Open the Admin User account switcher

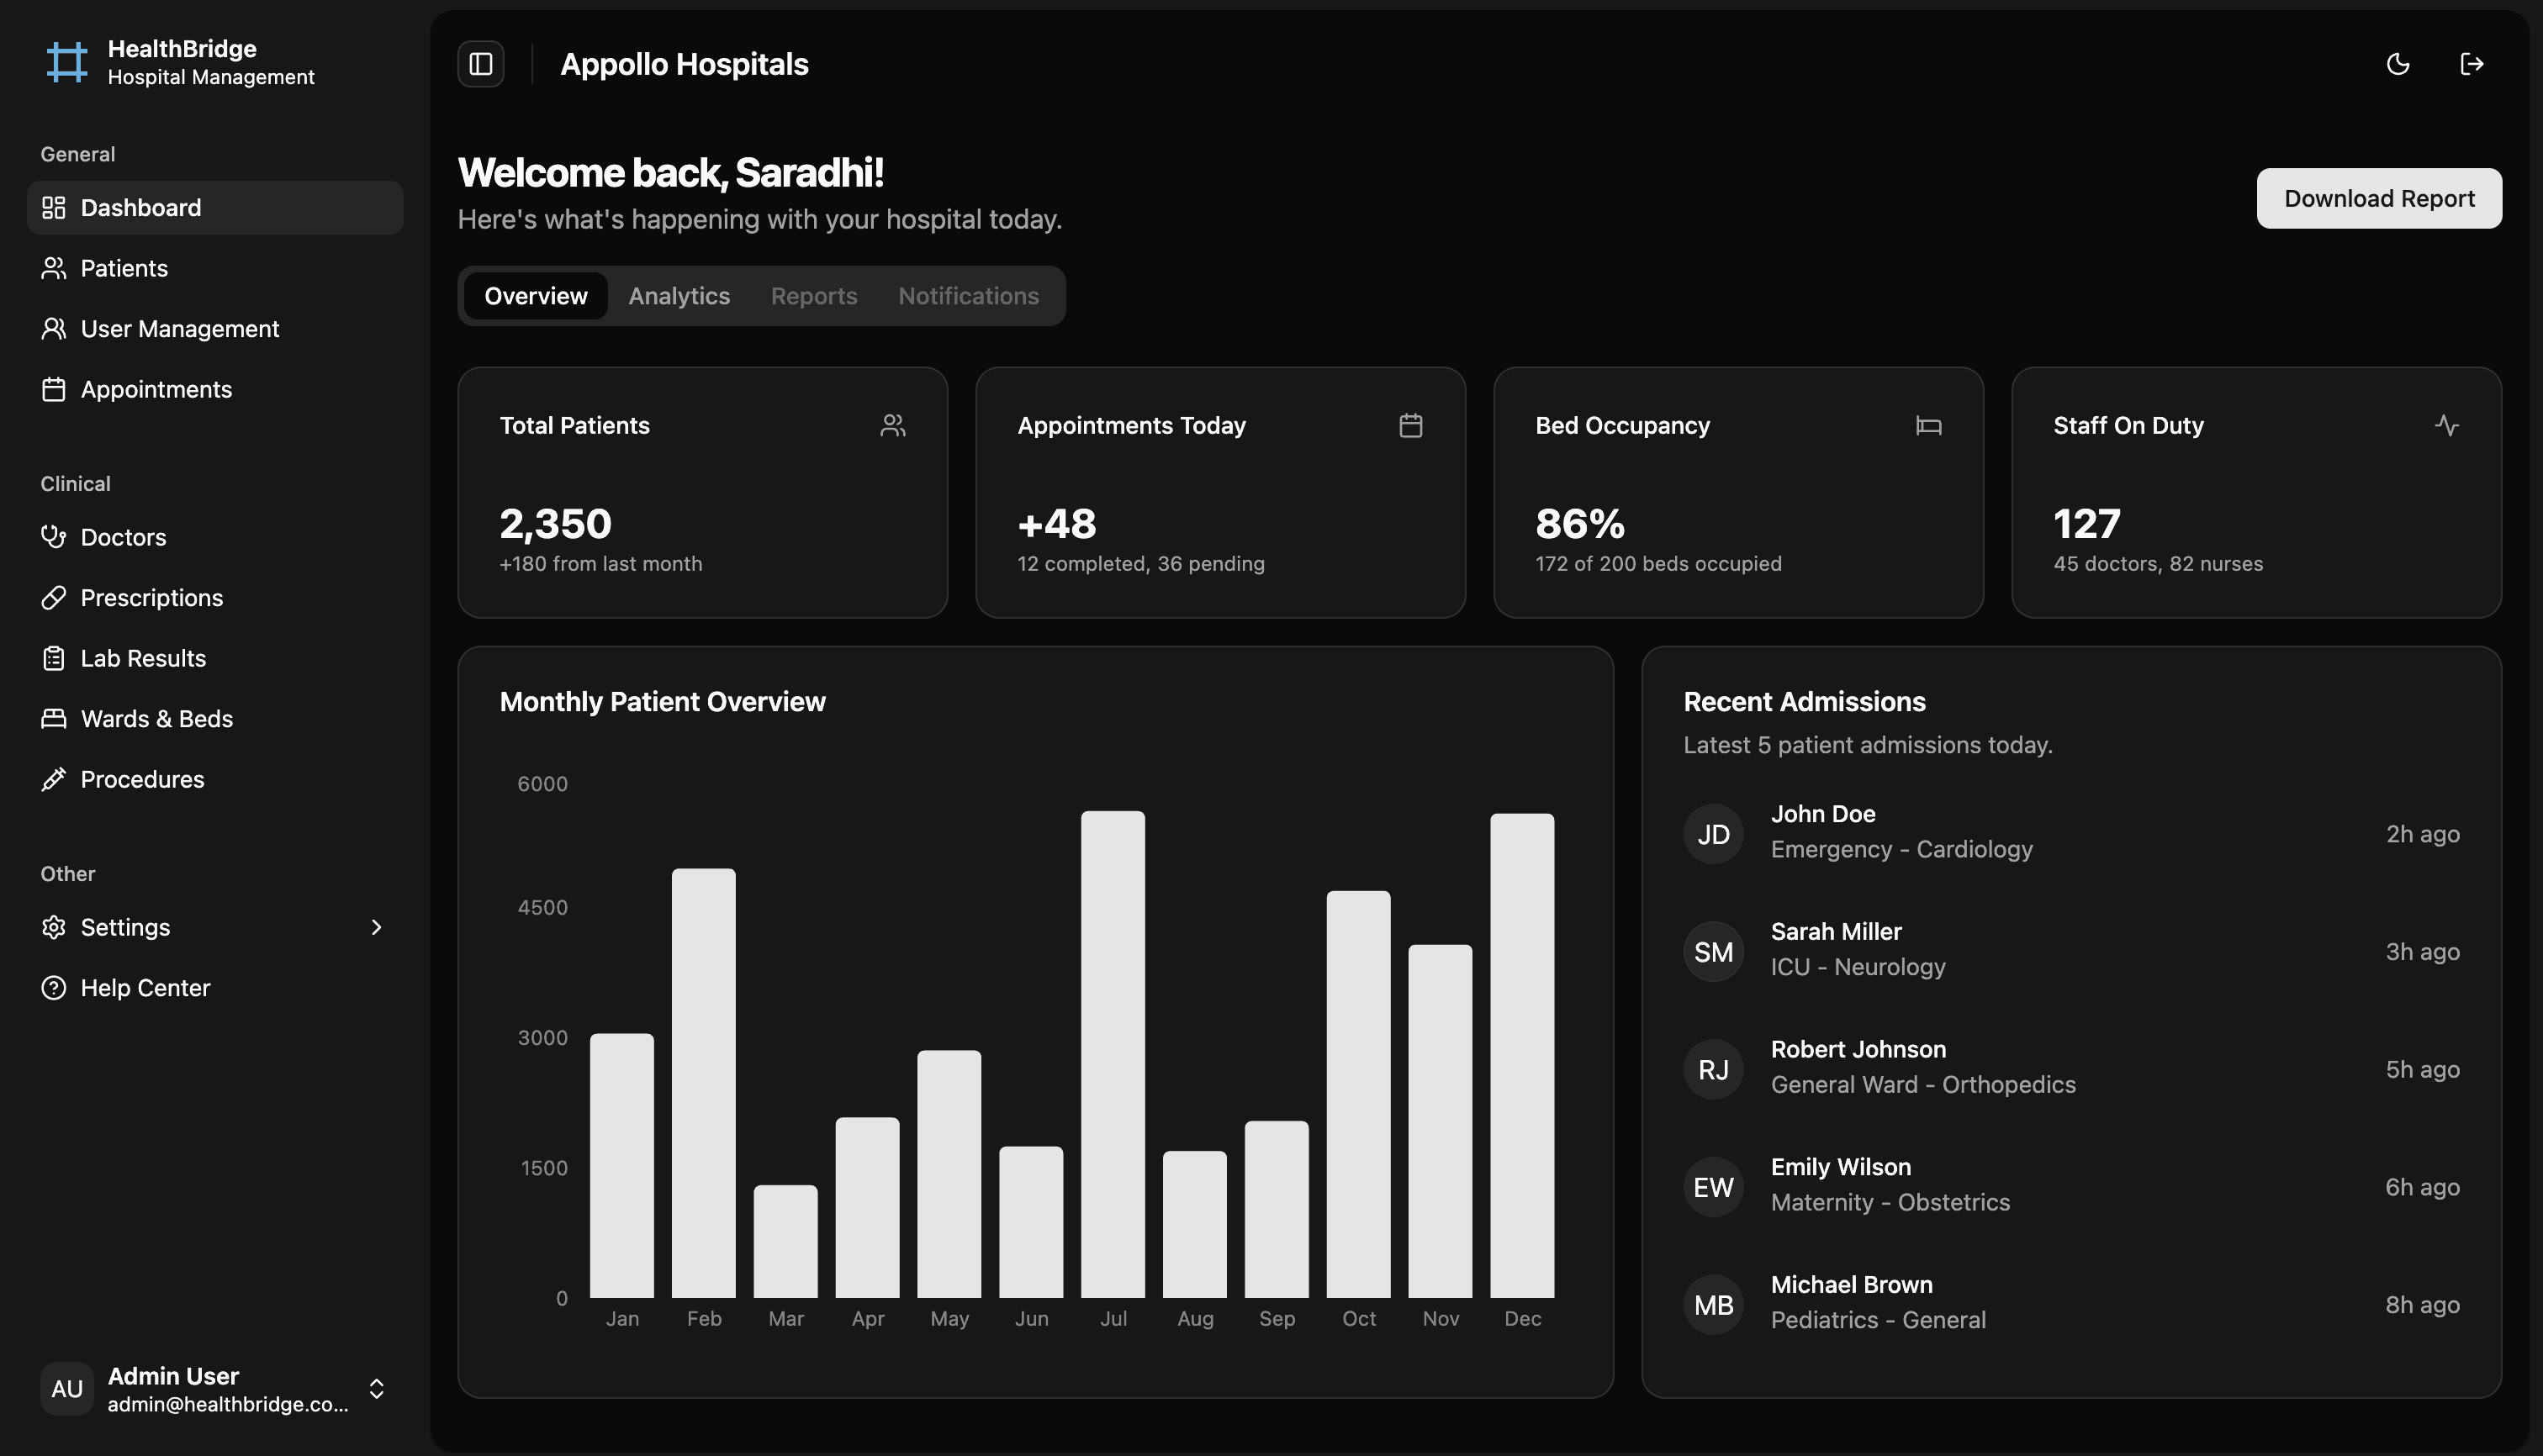pos(376,1388)
